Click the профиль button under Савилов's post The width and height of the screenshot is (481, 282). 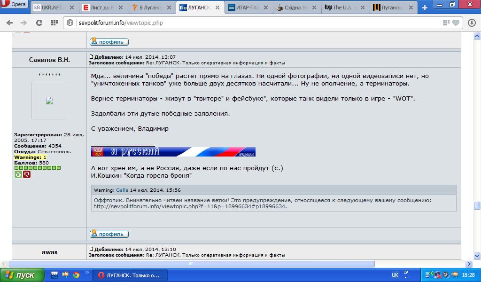tap(109, 234)
